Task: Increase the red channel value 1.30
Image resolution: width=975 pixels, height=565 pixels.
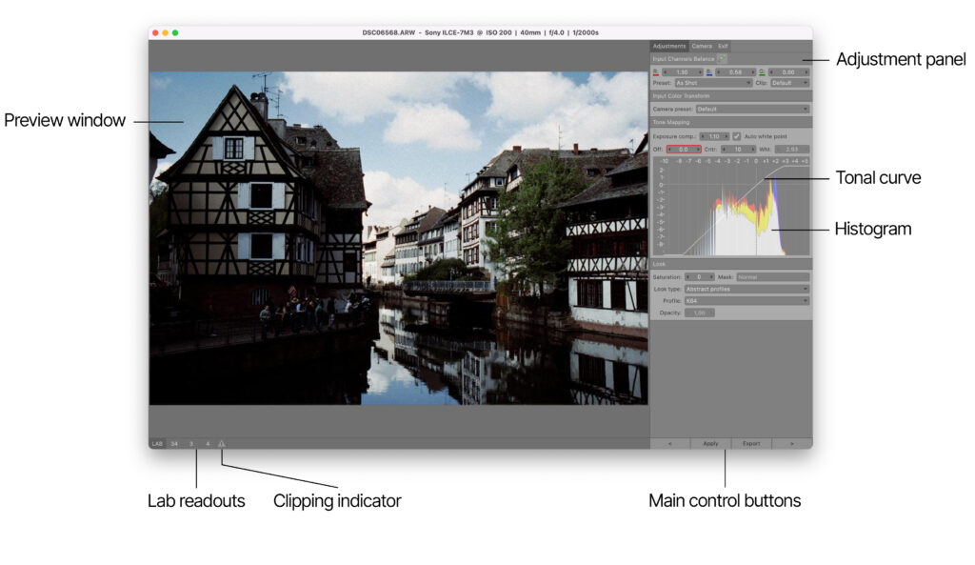Action: click(x=700, y=72)
